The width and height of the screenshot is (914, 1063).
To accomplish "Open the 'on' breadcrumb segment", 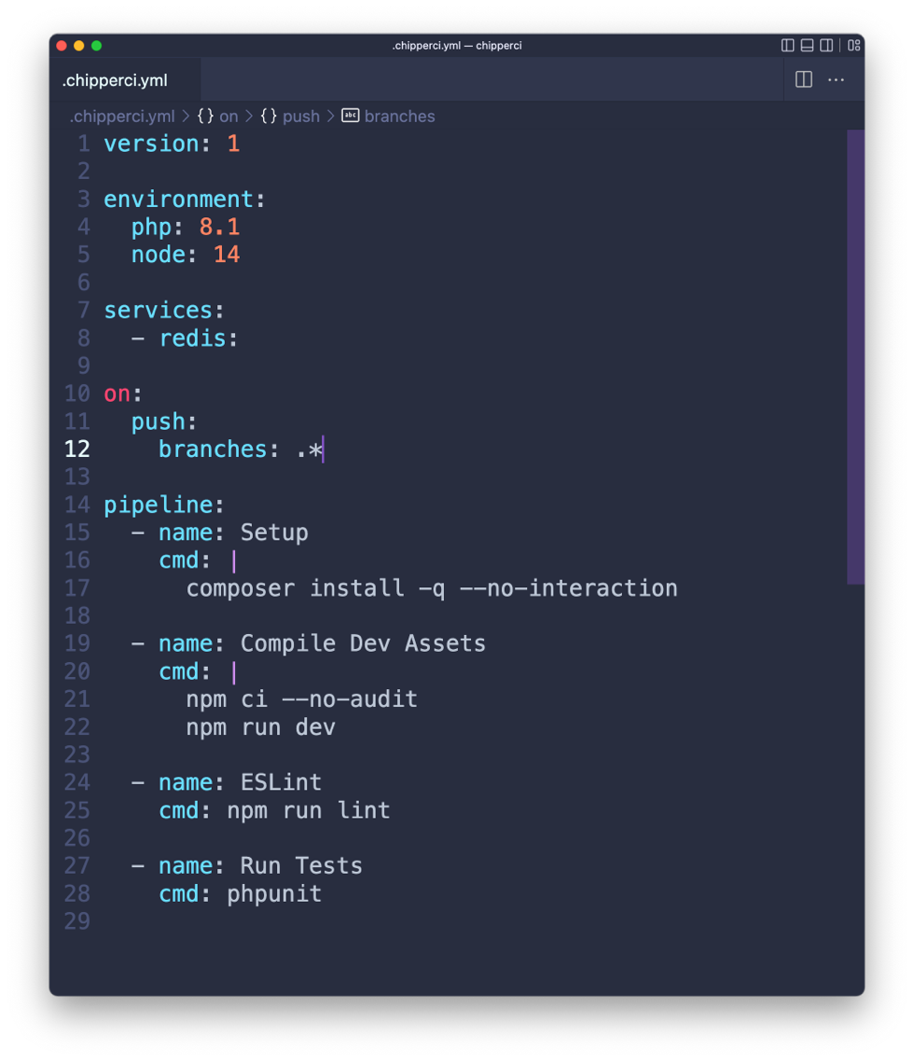I will 228,117.
